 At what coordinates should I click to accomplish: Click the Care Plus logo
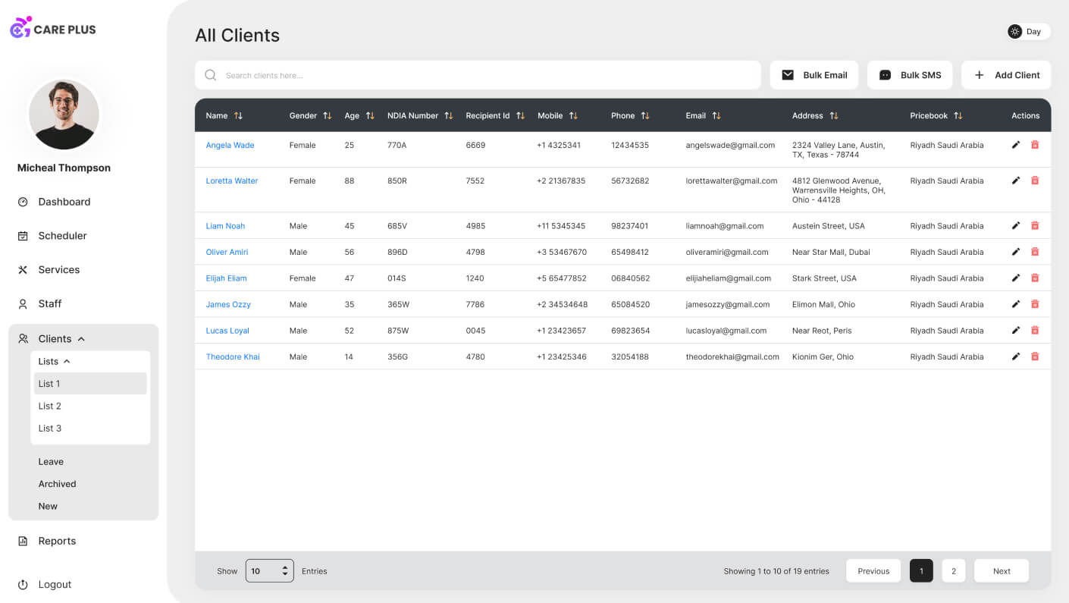[x=53, y=28]
